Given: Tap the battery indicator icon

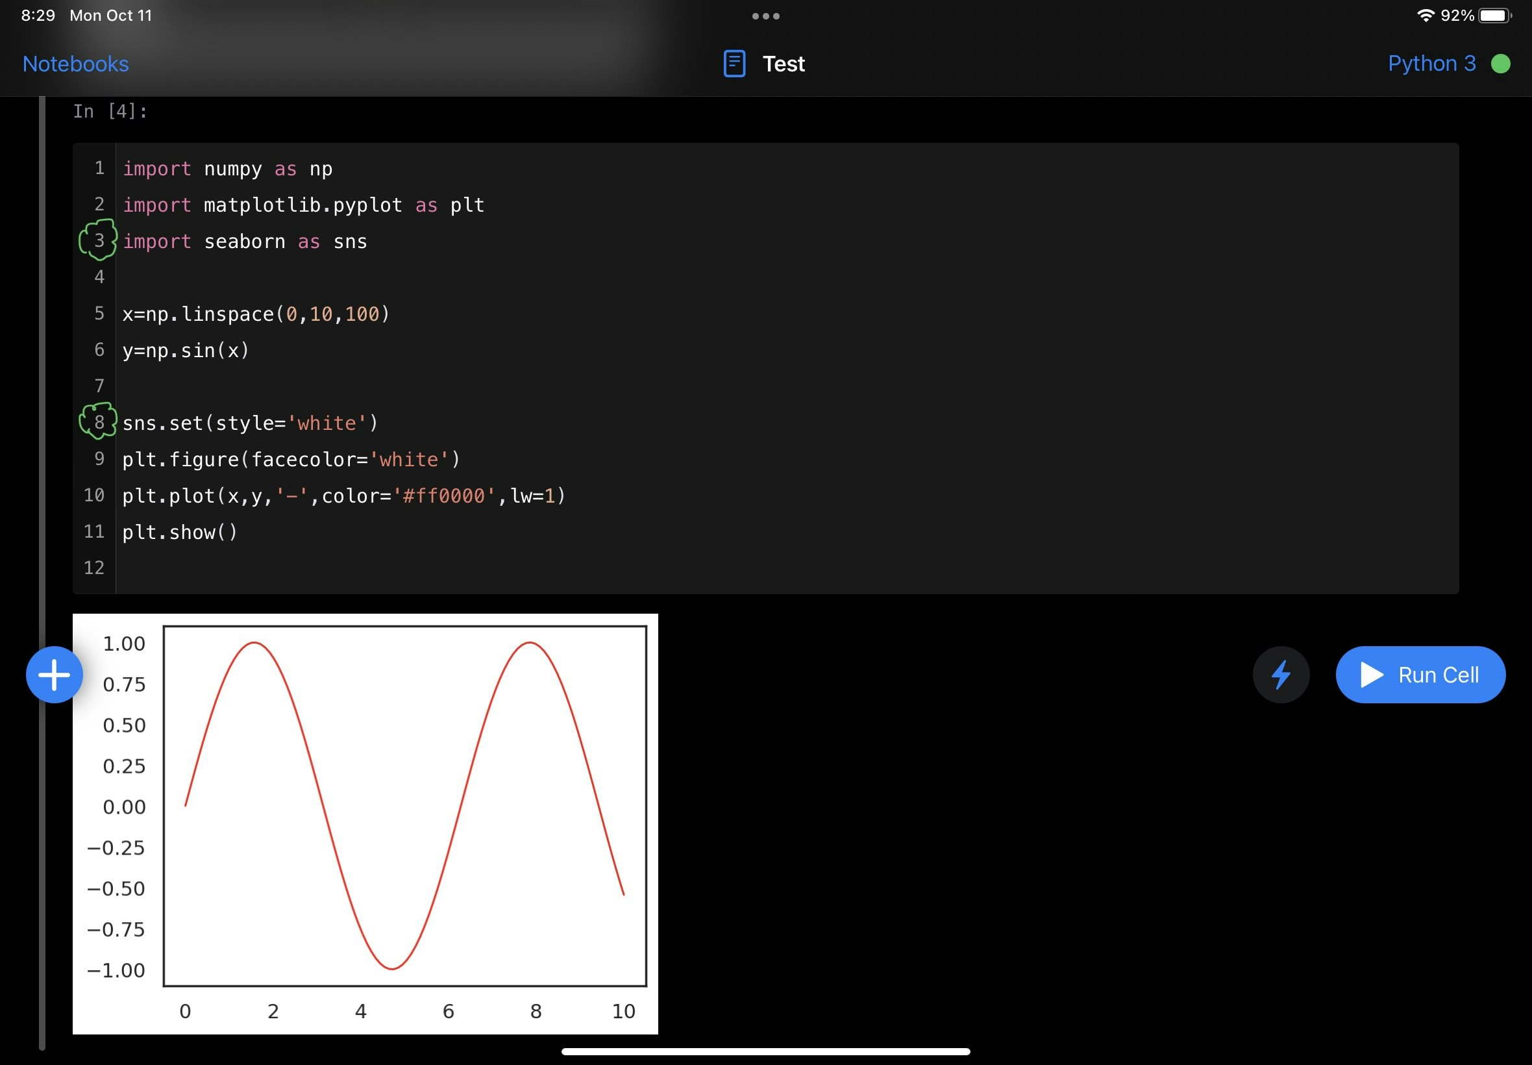Looking at the screenshot, I should click(x=1494, y=16).
